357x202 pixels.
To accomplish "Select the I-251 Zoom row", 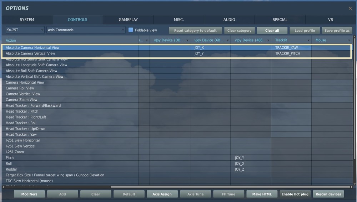I will [176, 152].
